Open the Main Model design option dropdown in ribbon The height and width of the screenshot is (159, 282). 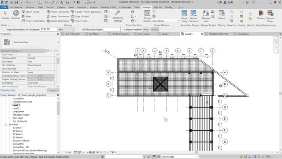tap(166, 21)
